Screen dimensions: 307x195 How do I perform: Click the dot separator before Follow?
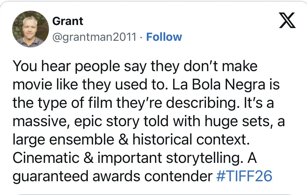pos(142,37)
